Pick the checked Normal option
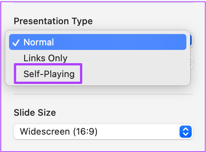The width and height of the screenshot is (206, 152). pos(98,42)
